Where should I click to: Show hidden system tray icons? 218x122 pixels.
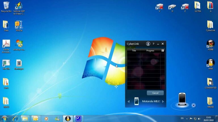(x=187, y=119)
